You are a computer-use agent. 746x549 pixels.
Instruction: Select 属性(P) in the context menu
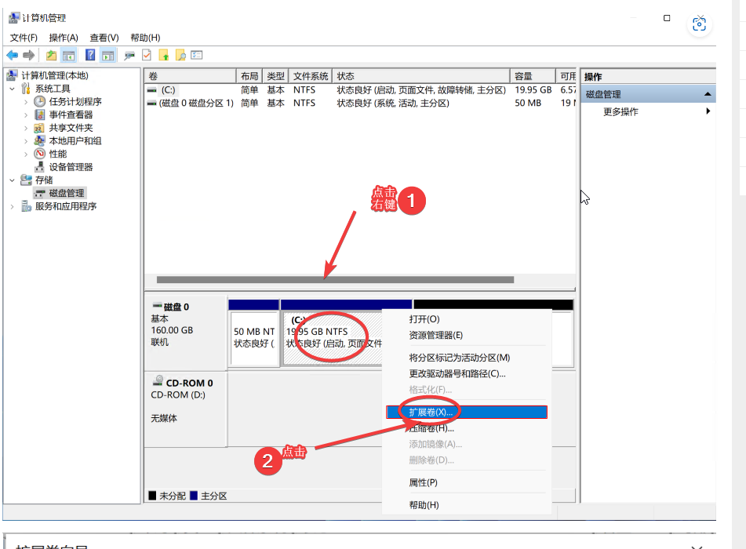[x=424, y=482]
